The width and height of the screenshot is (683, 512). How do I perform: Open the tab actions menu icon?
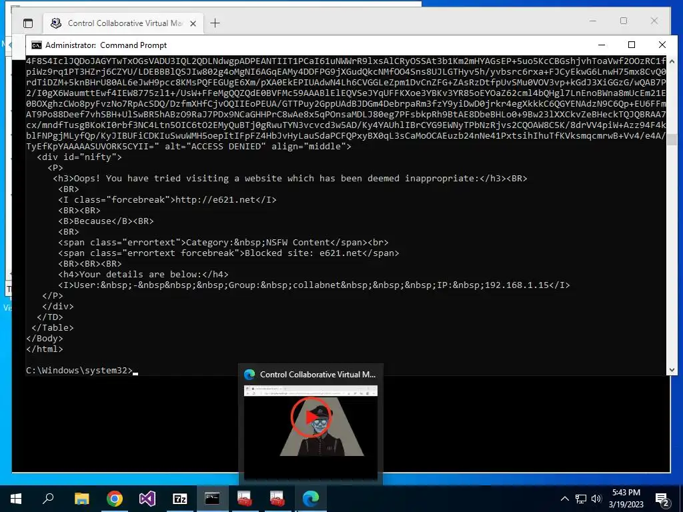28,23
